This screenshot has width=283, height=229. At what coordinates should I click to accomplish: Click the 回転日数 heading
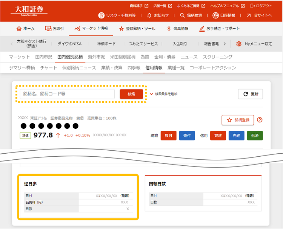(x=157, y=184)
